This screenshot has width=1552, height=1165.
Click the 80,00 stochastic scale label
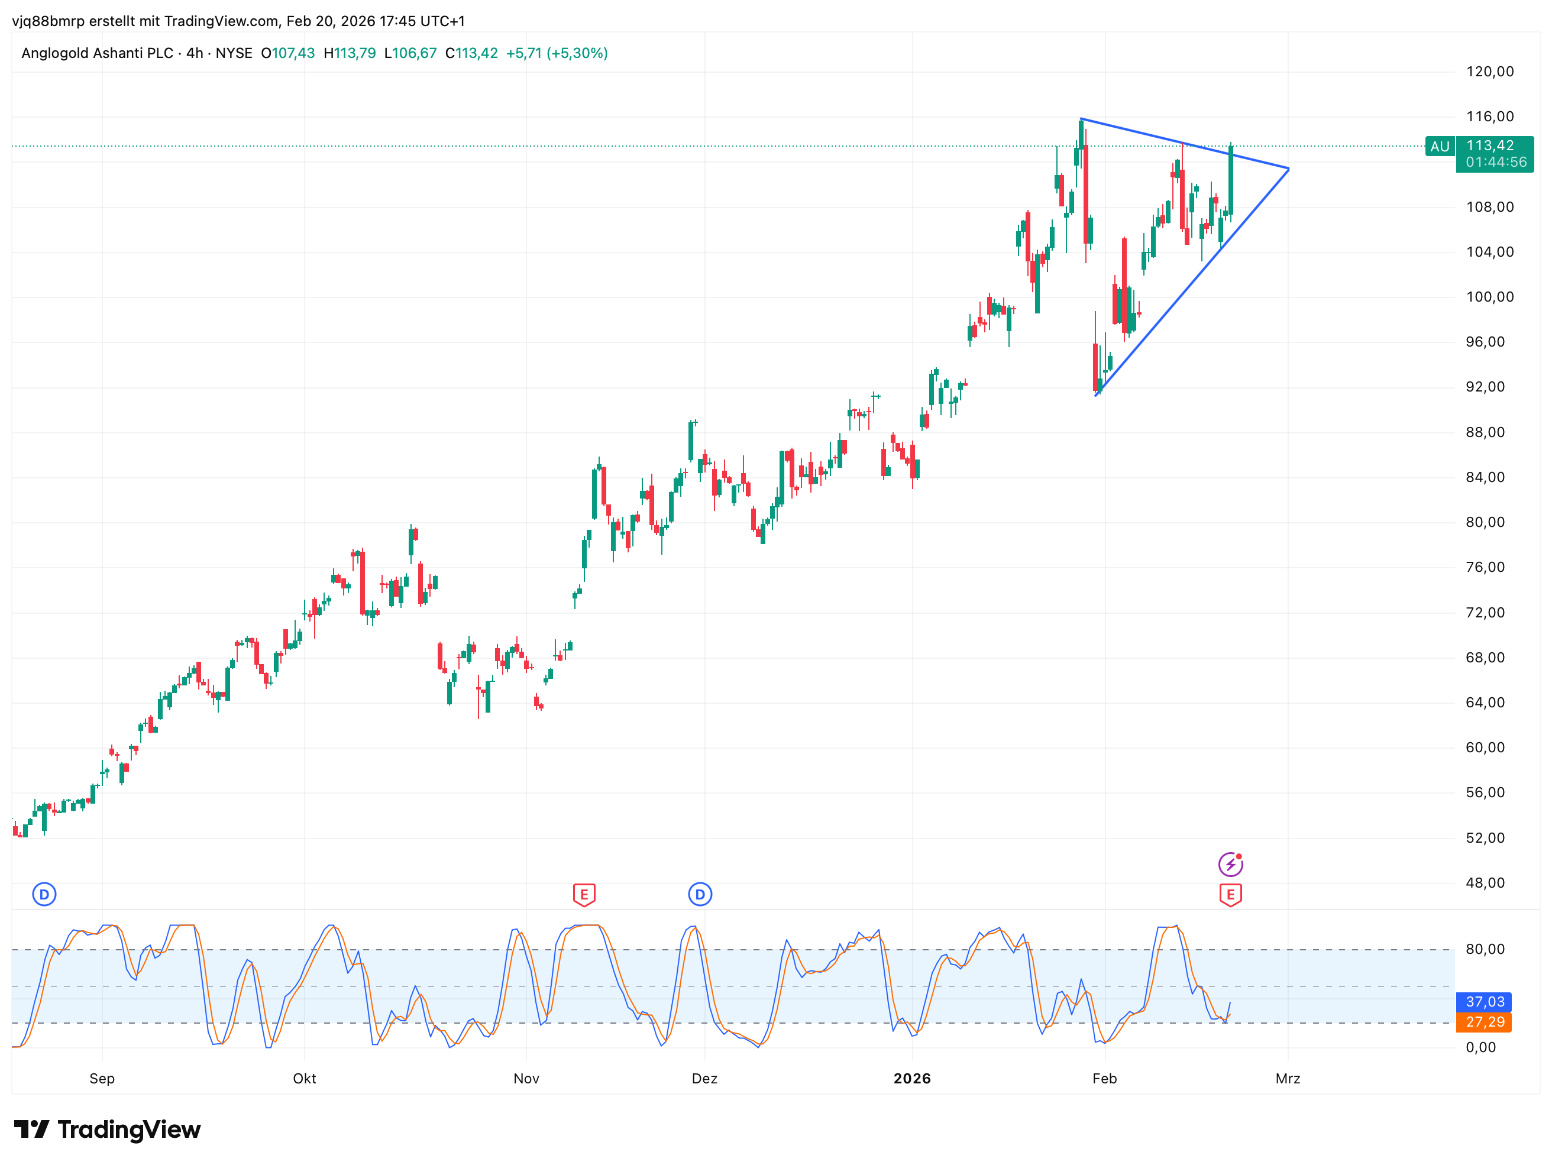(1485, 949)
